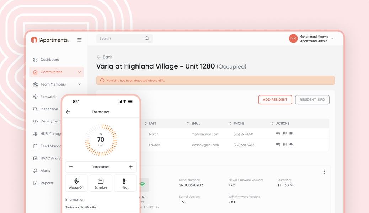369x213 pixels.
Task: Click the passcode-timer icon in Lawson's row
Action: 278,144
